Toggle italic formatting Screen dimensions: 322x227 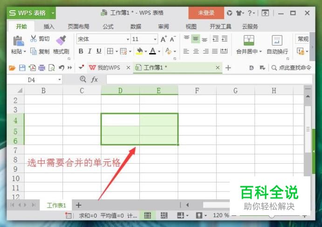tap(89, 51)
